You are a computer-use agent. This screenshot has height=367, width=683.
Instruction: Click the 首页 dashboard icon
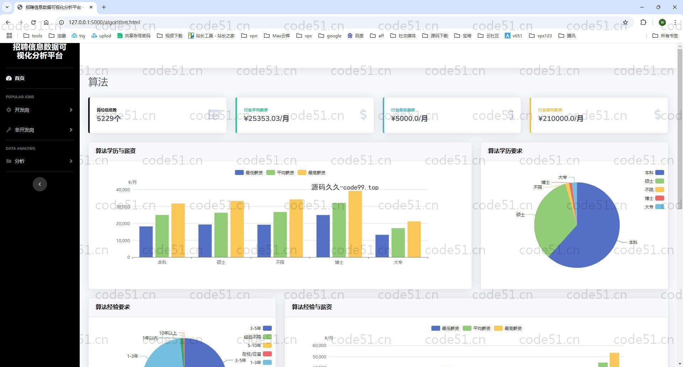(9, 78)
